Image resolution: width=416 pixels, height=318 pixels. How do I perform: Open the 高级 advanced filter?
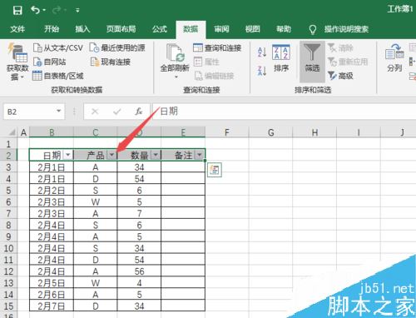(340, 76)
